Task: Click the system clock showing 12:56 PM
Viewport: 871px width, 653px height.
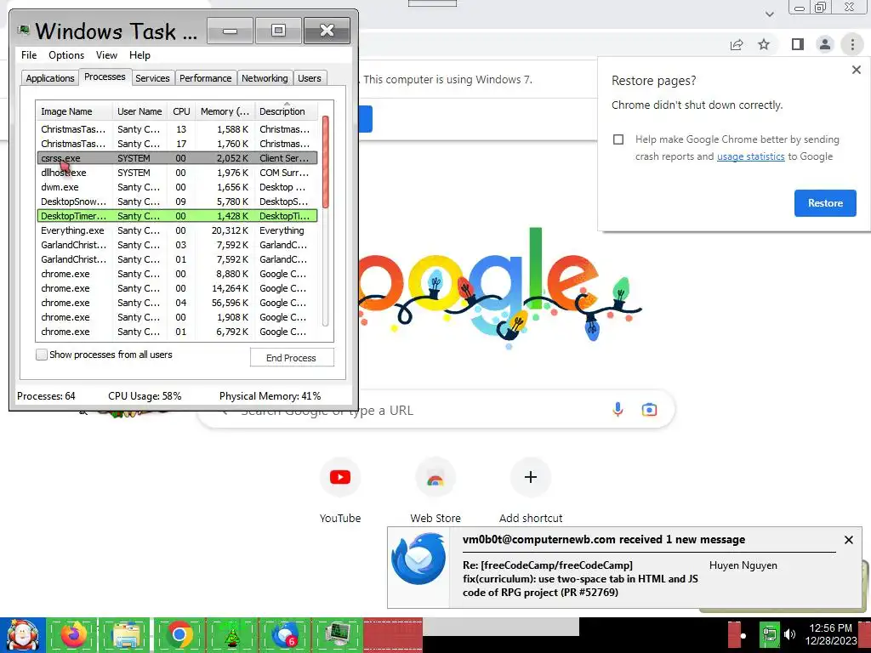Action: [830, 634]
